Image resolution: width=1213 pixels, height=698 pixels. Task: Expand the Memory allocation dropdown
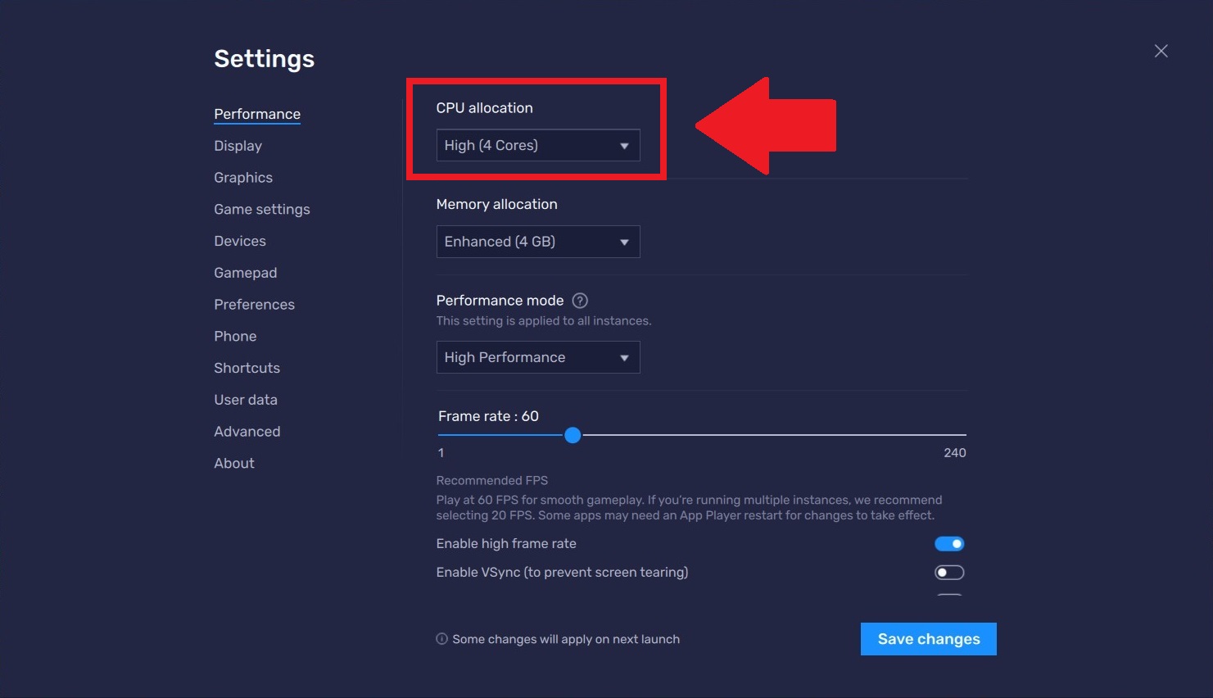tap(537, 241)
